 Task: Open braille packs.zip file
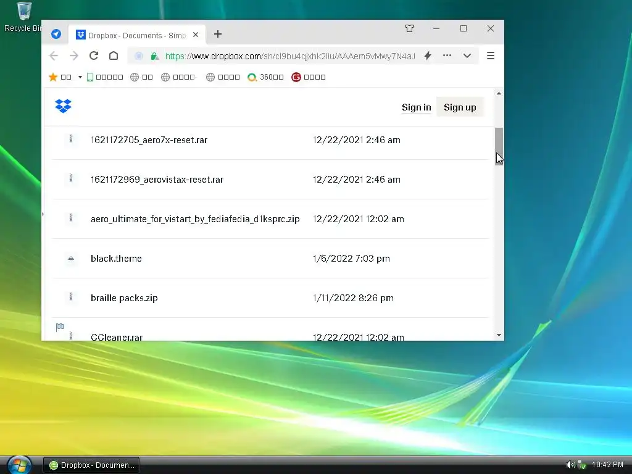(124, 298)
